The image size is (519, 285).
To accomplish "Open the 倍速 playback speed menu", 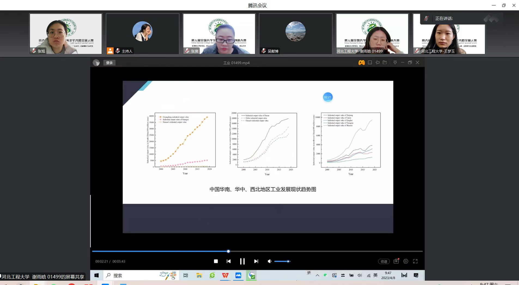I will click(384, 261).
